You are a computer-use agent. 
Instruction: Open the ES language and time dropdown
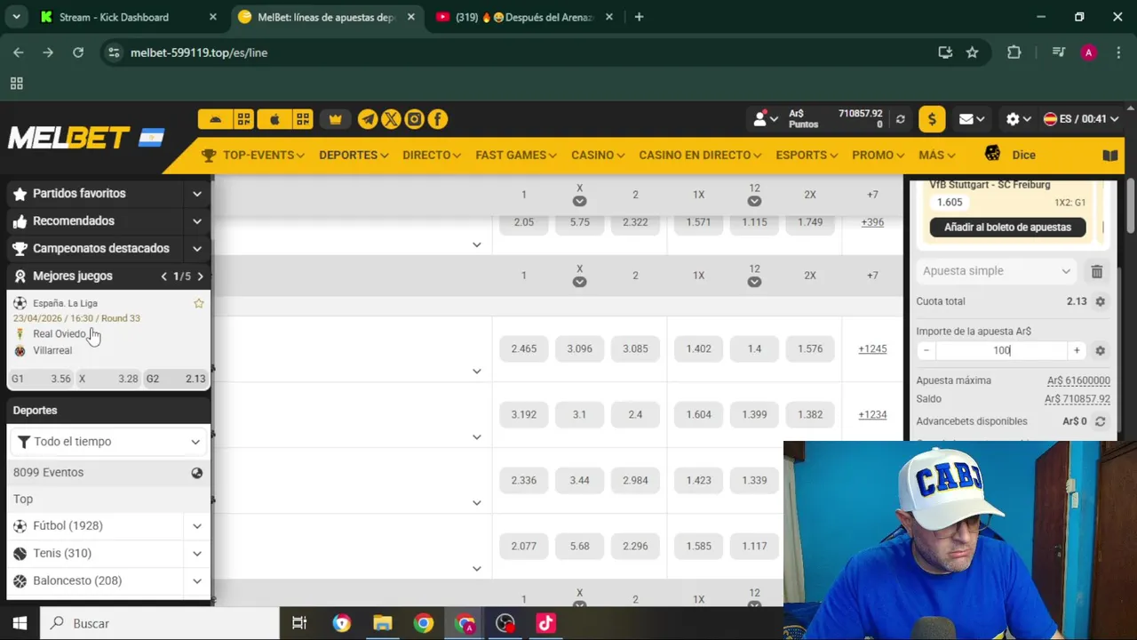1081,119
